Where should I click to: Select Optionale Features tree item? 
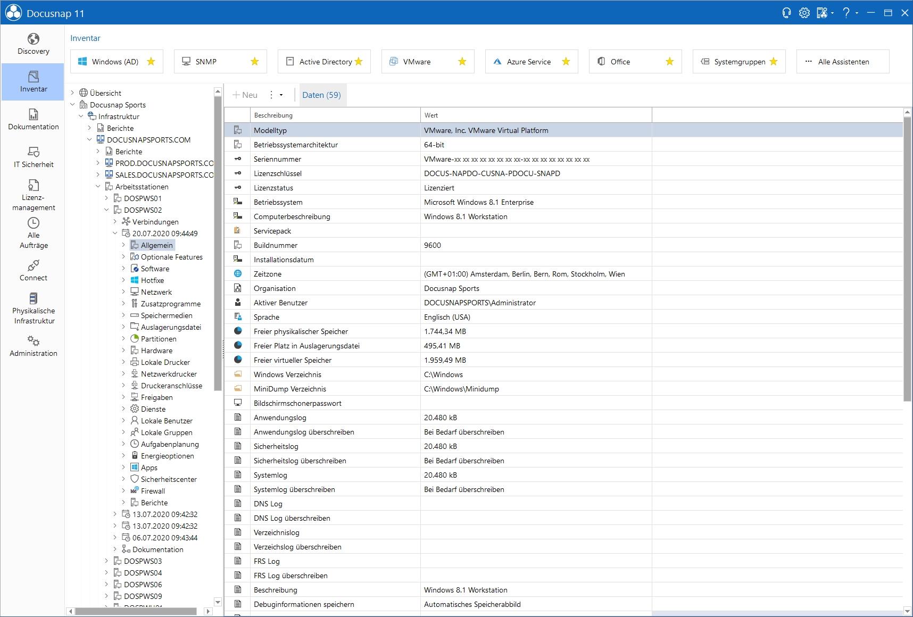(x=171, y=257)
